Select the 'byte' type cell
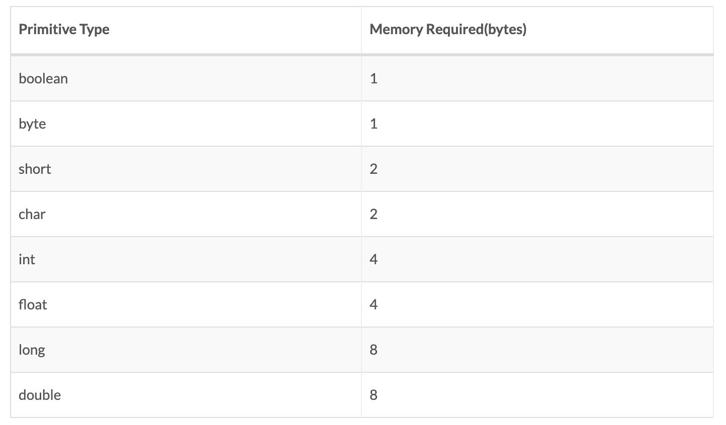 pyautogui.click(x=32, y=124)
